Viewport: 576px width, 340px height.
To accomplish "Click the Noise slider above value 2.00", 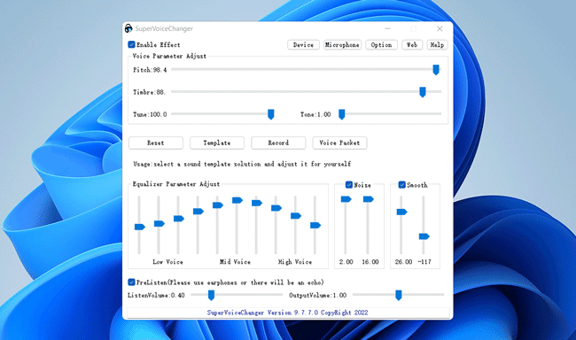I will coord(346,199).
